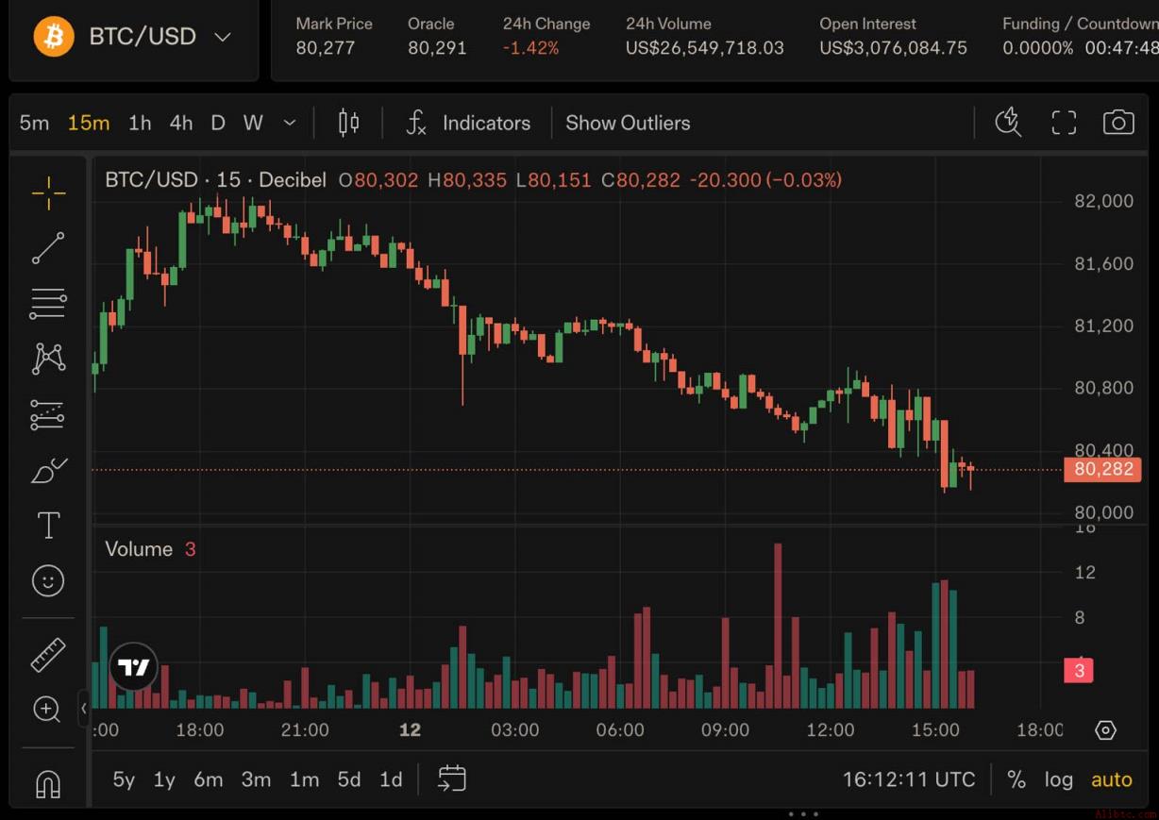Switch to the 5m timeframe
The image size is (1159, 820).
(34, 123)
